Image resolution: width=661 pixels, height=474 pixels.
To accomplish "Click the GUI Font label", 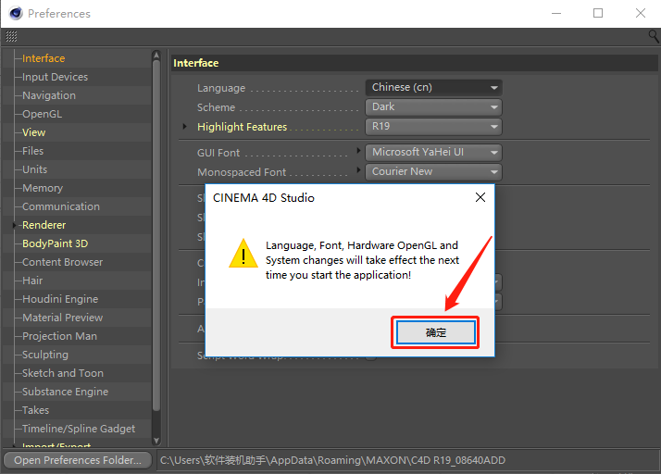I will coord(218,153).
